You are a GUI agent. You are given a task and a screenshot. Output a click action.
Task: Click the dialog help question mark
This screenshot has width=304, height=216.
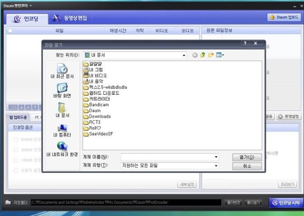tap(245, 43)
